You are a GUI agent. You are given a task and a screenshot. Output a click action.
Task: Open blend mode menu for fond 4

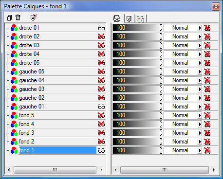(x=200, y=124)
